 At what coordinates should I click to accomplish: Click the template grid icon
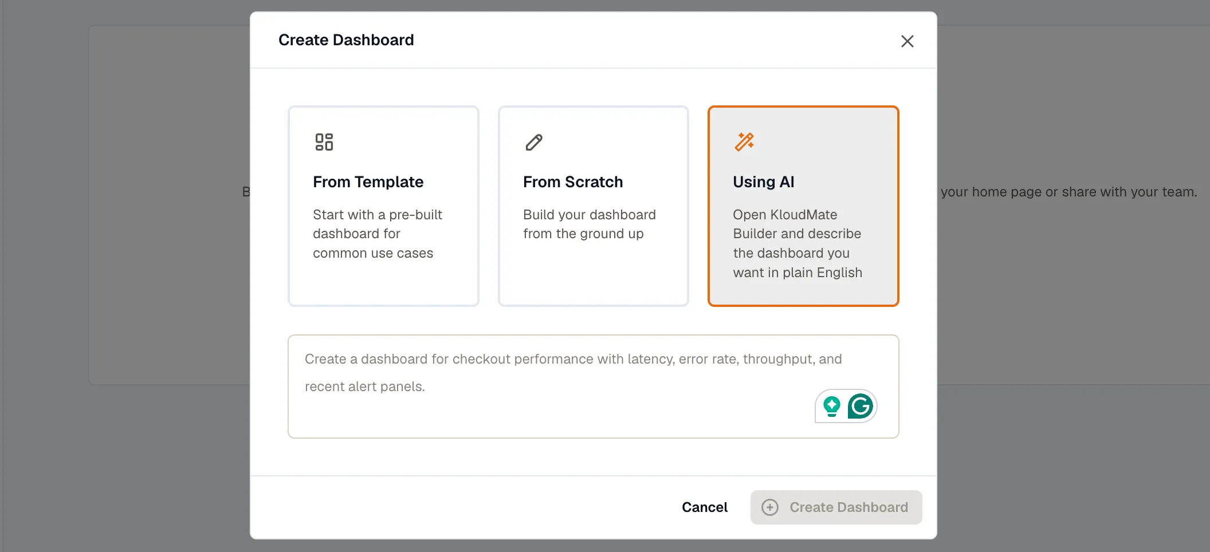(324, 142)
